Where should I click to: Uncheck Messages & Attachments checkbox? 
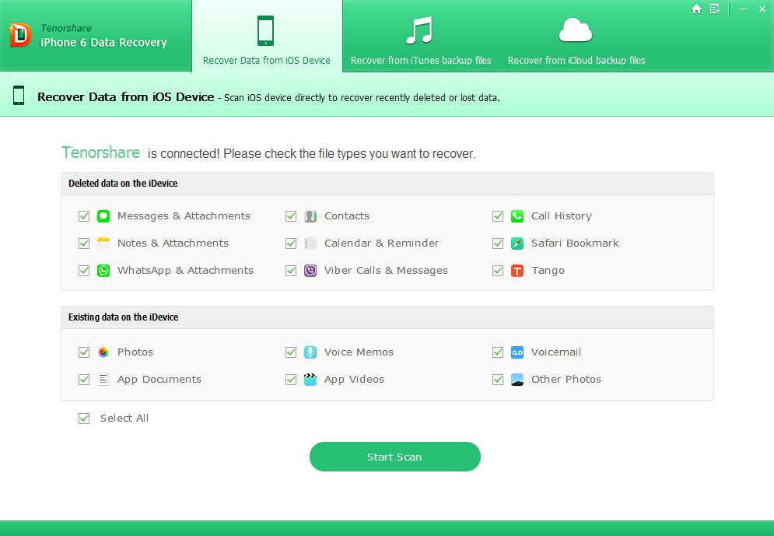[84, 216]
